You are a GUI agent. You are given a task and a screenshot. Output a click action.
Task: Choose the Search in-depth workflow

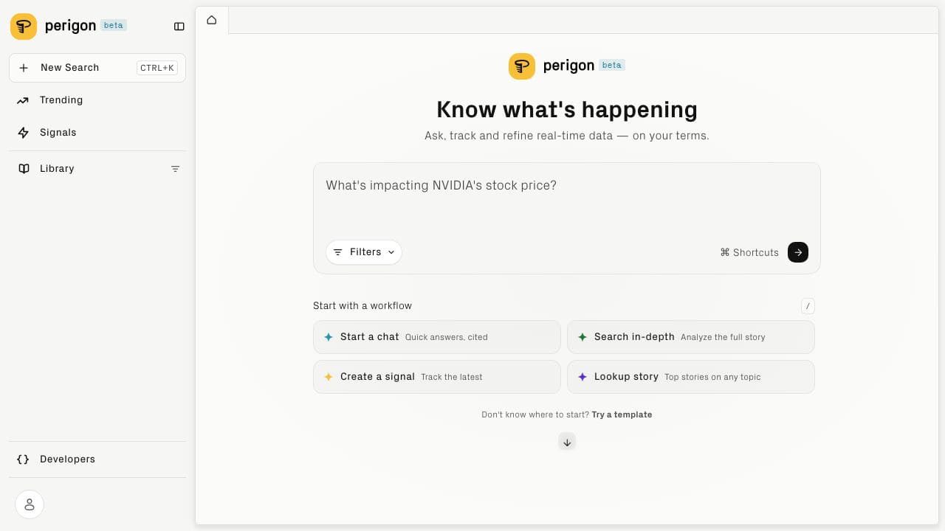click(691, 337)
